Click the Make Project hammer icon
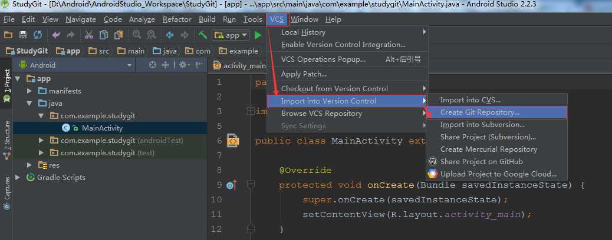The height and width of the screenshot is (240, 612). (203, 35)
